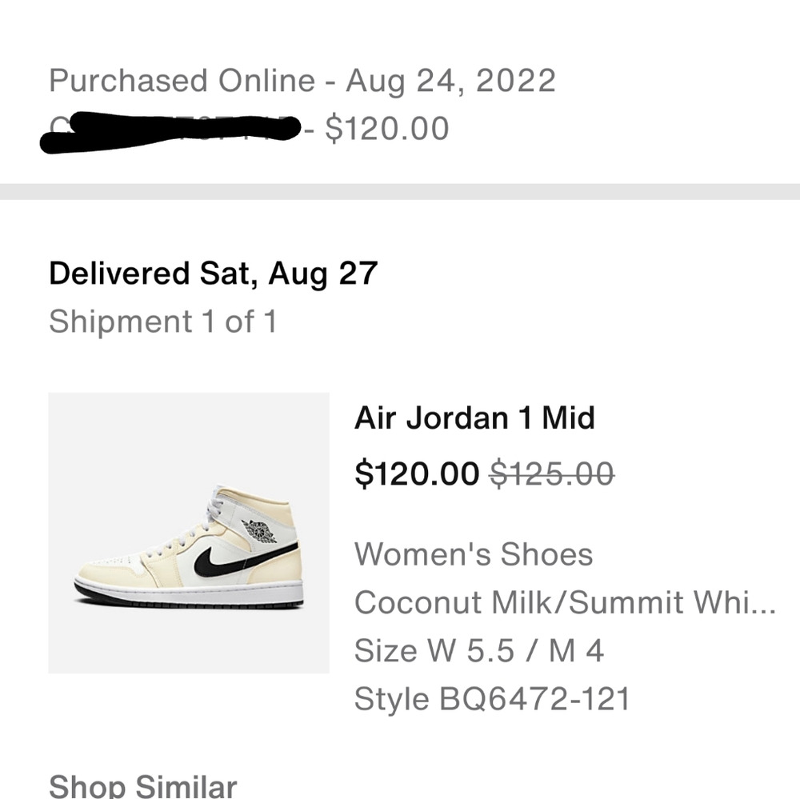800x799 pixels.
Task: Tap the bold $120.00 sale price
Action: click(x=417, y=474)
